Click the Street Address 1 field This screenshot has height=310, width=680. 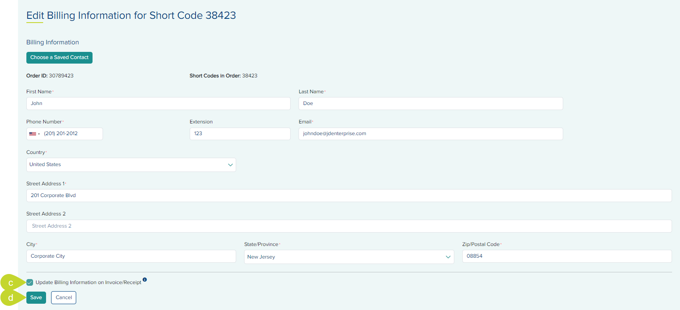(x=349, y=195)
